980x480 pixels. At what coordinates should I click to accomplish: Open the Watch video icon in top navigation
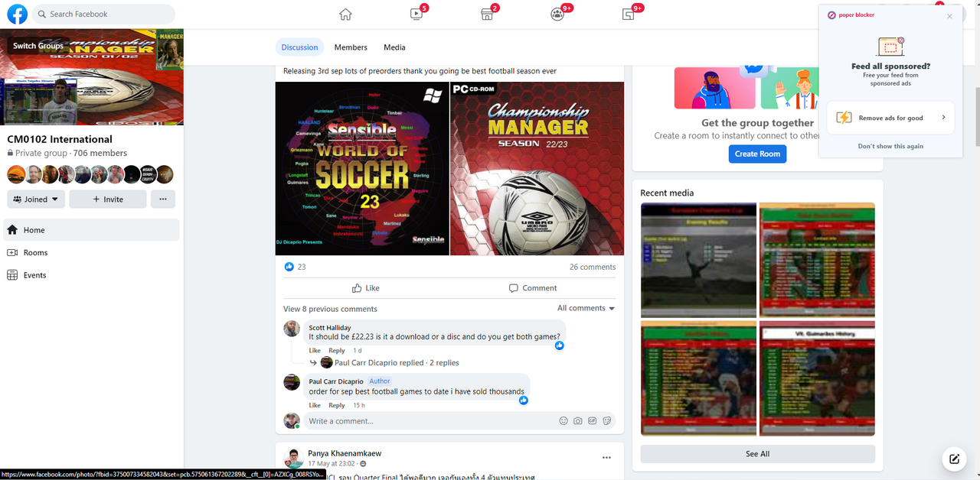coord(416,14)
